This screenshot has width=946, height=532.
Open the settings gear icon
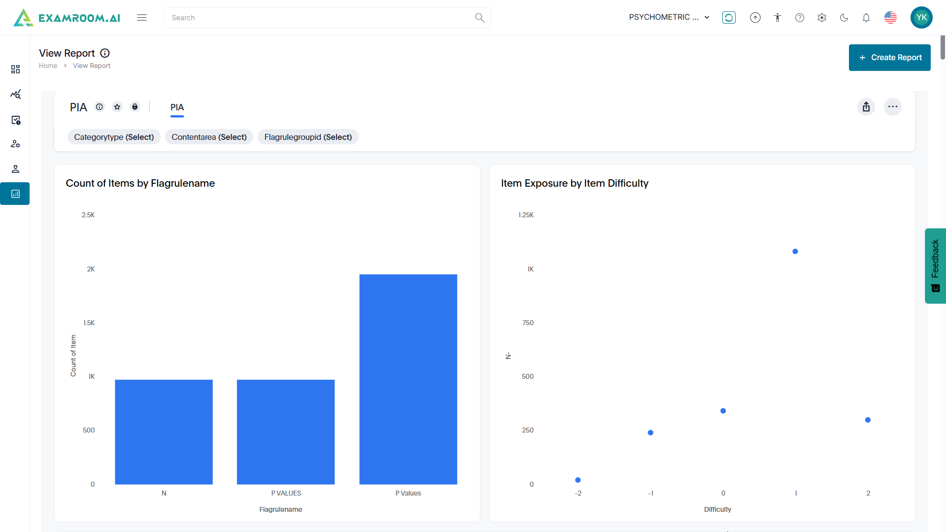click(x=822, y=18)
